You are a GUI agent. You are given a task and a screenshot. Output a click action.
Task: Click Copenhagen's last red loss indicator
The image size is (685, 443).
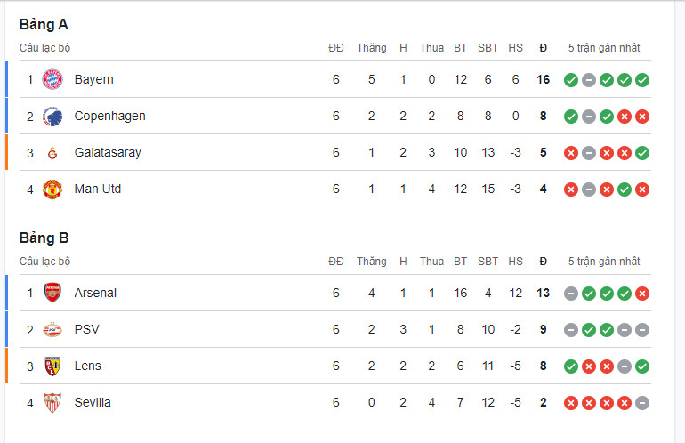[x=642, y=117]
